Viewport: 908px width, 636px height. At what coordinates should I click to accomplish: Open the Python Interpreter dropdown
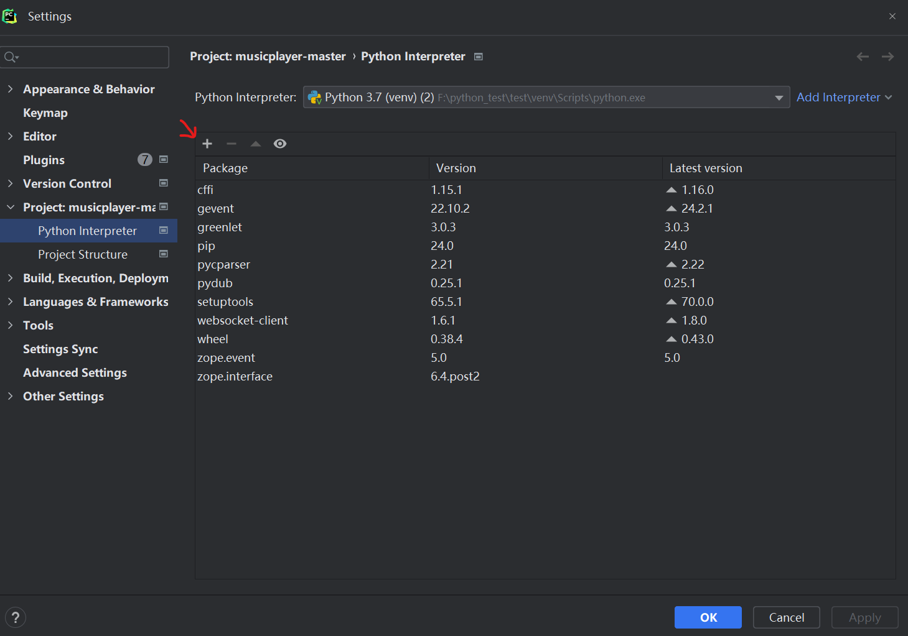click(546, 97)
